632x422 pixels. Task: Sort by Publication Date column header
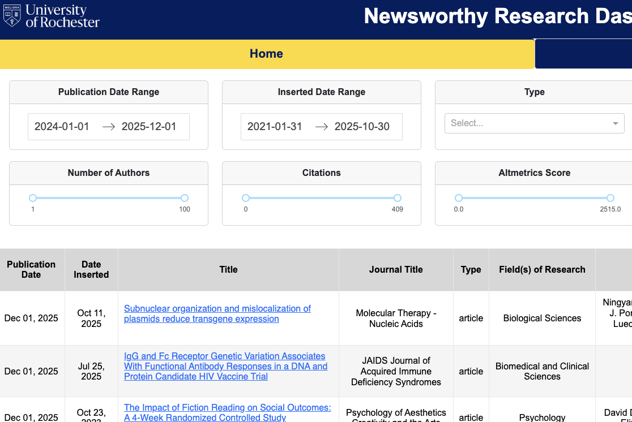31,269
